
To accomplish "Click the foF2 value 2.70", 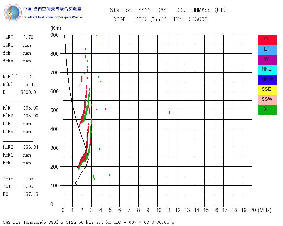I will click(x=28, y=37).
